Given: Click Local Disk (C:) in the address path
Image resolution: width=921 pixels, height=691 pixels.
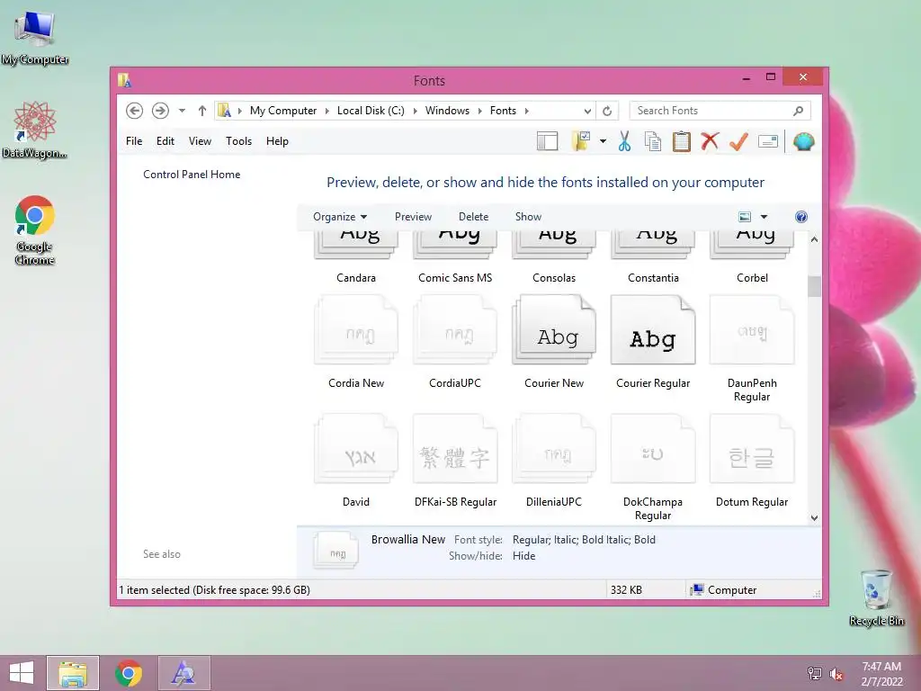Looking at the screenshot, I should coord(371,111).
